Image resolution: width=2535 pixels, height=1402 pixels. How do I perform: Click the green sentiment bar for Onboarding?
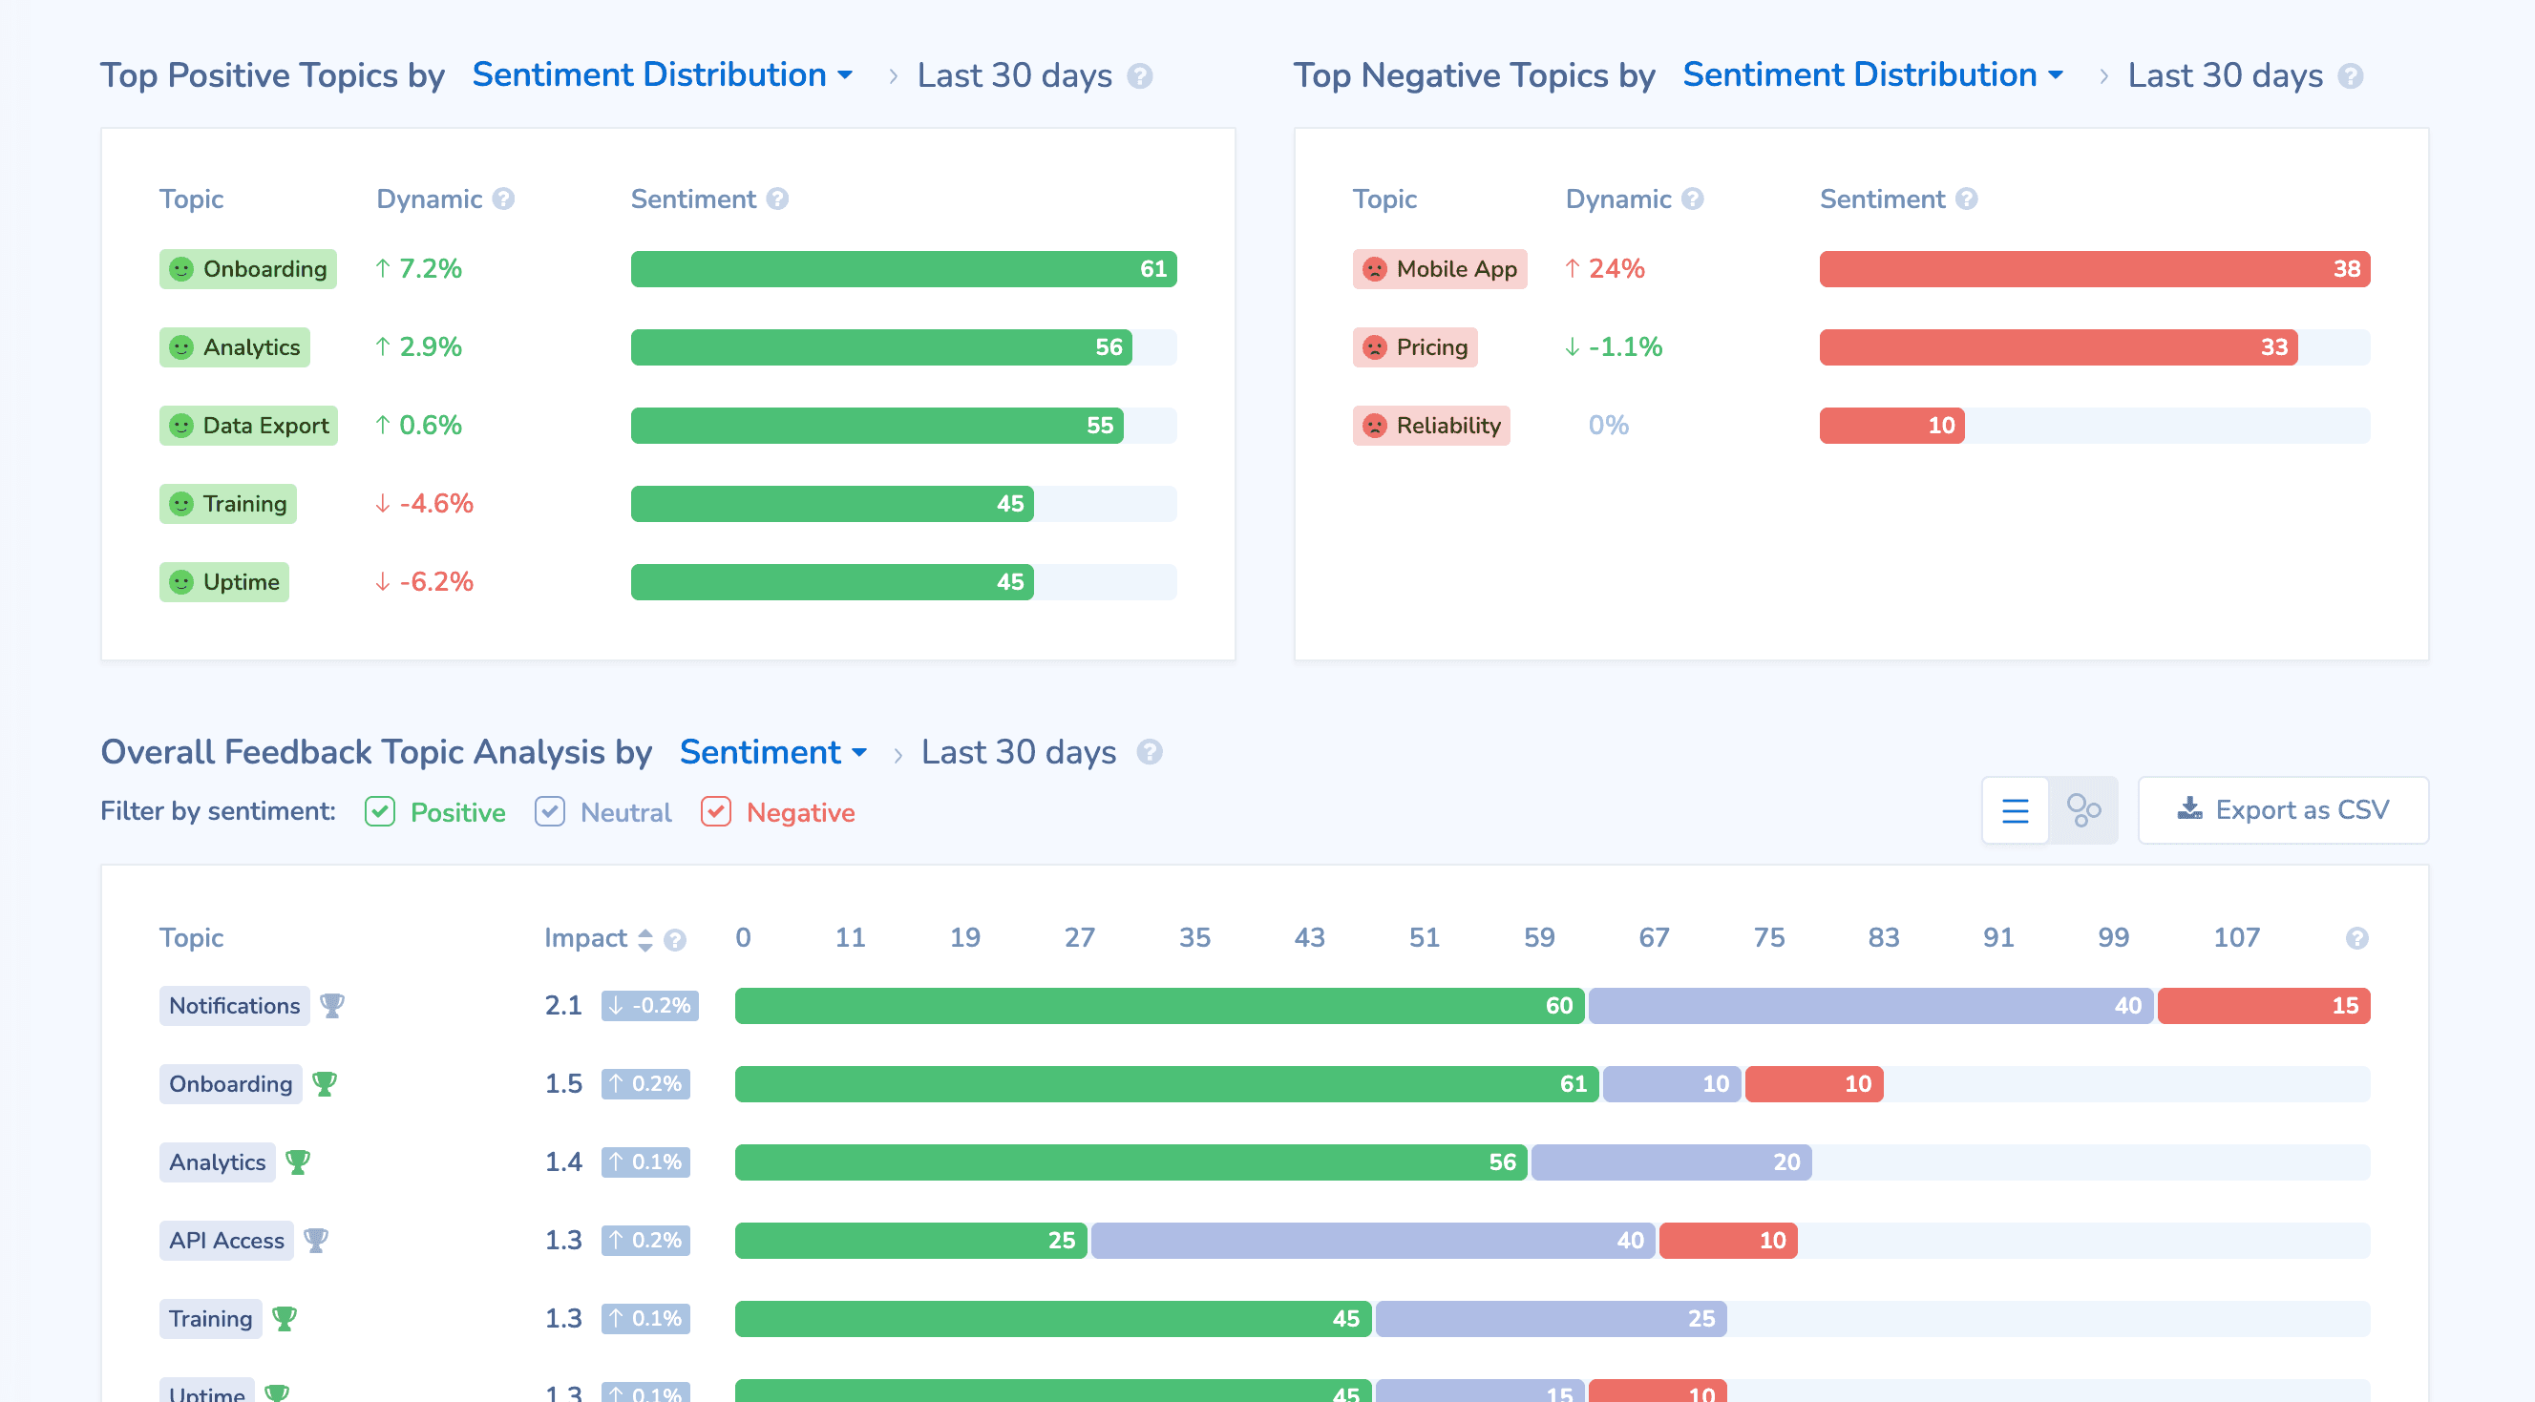tap(904, 268)
